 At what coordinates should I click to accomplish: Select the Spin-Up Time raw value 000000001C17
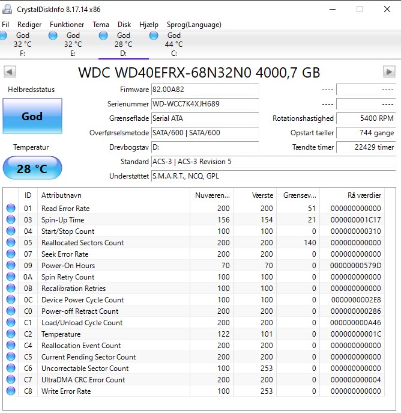point(355,219)
